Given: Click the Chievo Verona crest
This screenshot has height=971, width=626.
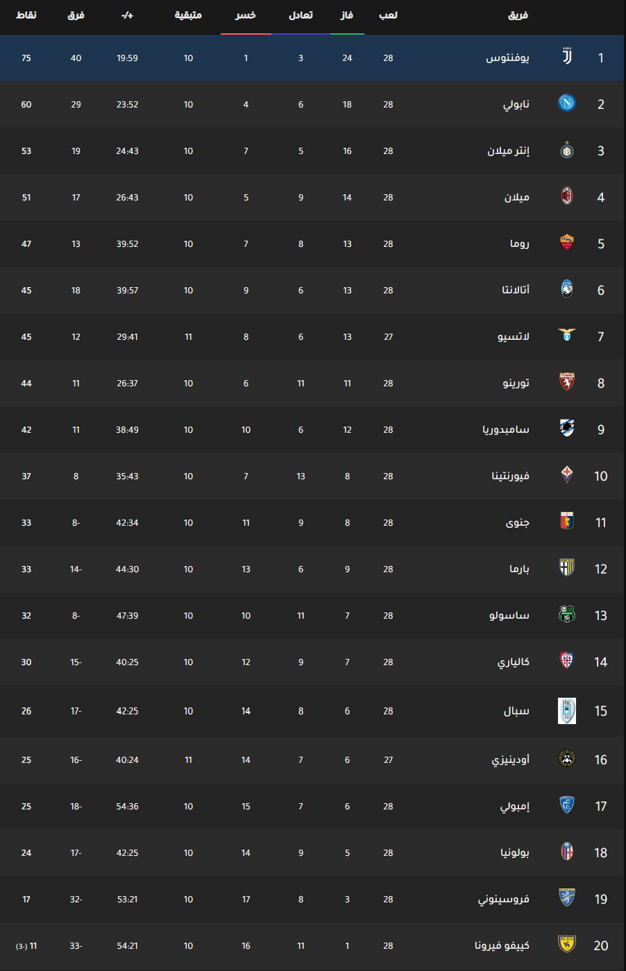Looking at the screenshot, I should tap(567, 945).
